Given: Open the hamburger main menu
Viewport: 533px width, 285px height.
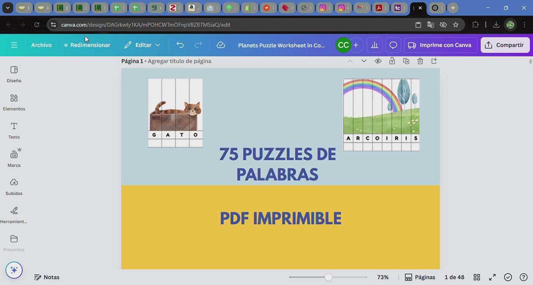Looking at the screenshot, I should coord(14,45).
